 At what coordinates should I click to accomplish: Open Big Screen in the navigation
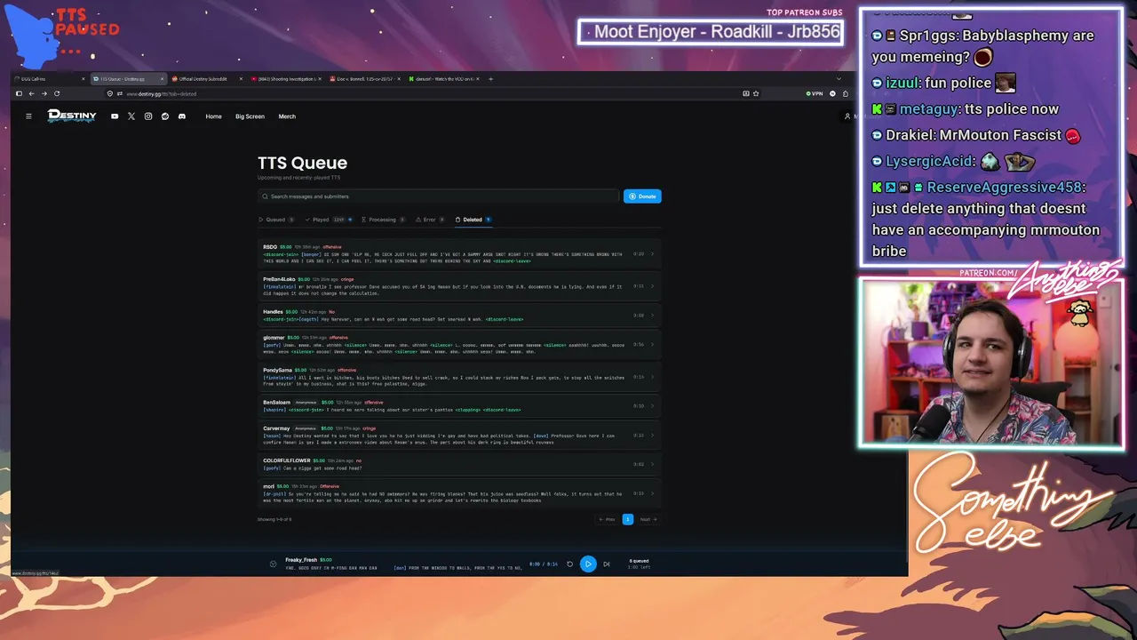(x=250, y=116)
